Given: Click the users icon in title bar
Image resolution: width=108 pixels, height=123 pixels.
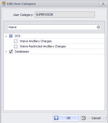Looking at the screenshot, I should [4, 4].
